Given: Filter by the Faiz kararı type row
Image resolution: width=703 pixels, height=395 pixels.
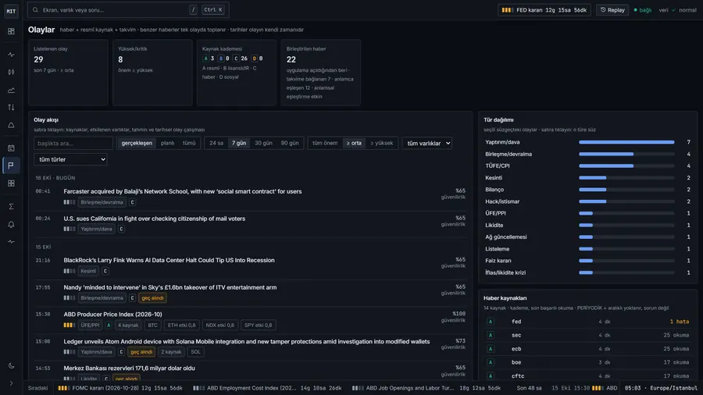Looking at the screenshot, I should click(x=587, y=261).
